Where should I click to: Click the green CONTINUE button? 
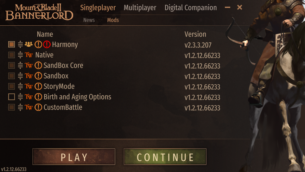(165, 156)
